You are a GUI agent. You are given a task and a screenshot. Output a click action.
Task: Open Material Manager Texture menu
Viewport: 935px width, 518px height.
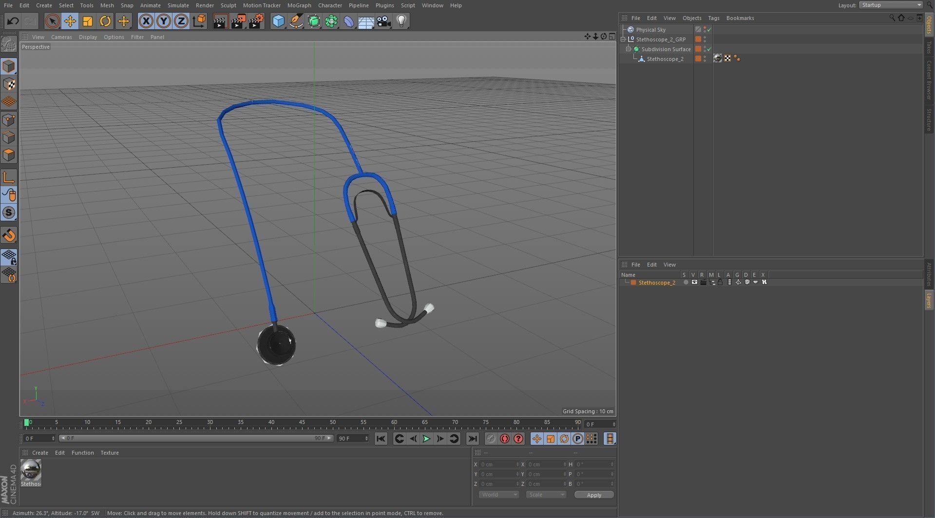coord(110,453)
